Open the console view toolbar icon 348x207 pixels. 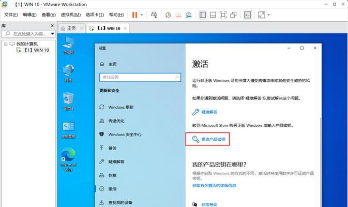(247, 15)
